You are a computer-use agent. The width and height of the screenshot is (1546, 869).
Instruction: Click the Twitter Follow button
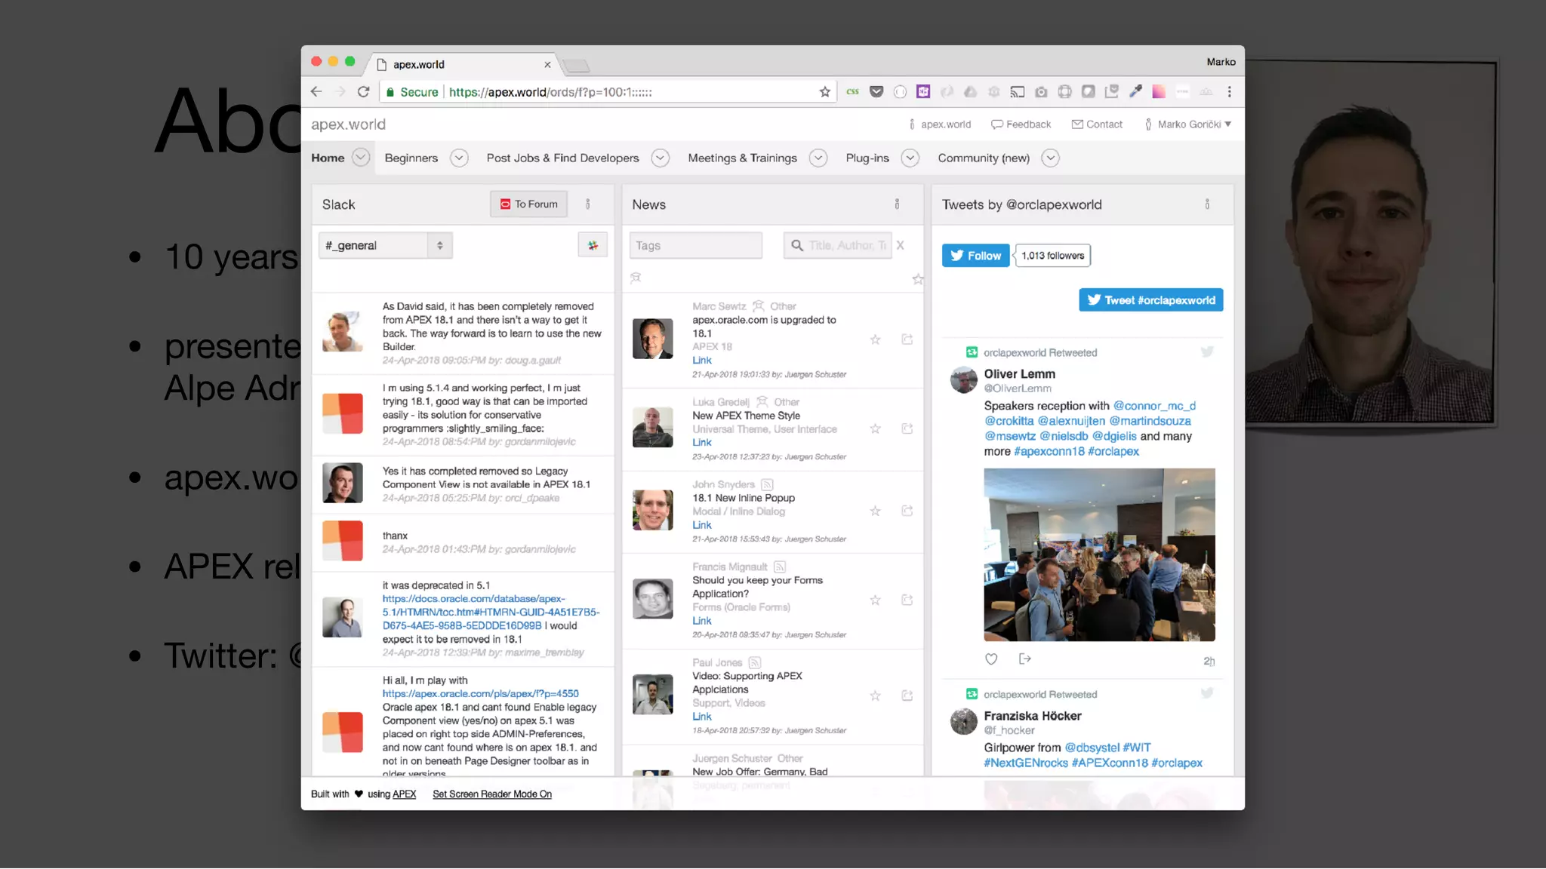[975, 256]
